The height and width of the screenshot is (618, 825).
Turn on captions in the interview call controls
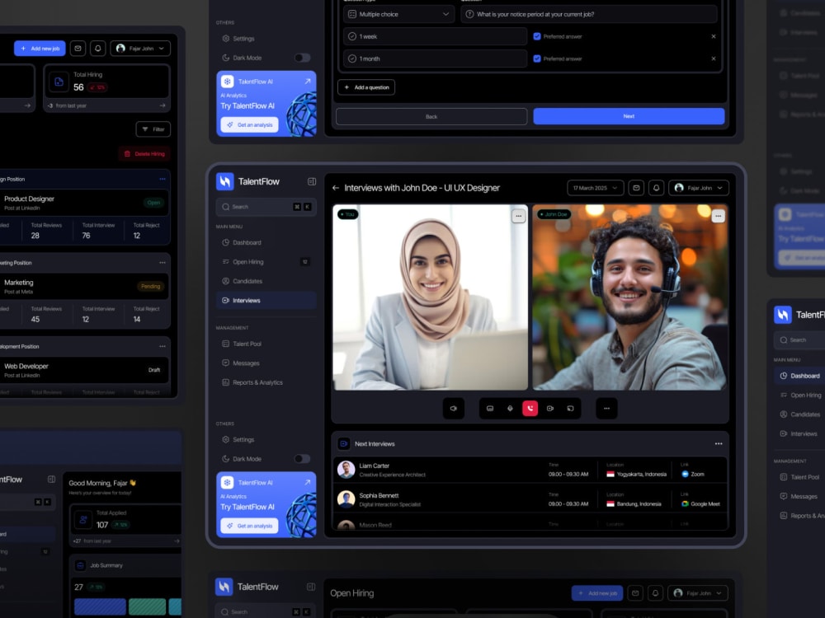(490, 409)
